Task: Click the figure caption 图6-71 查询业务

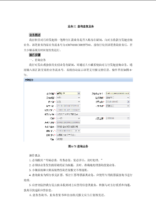Action: point(78,146)
